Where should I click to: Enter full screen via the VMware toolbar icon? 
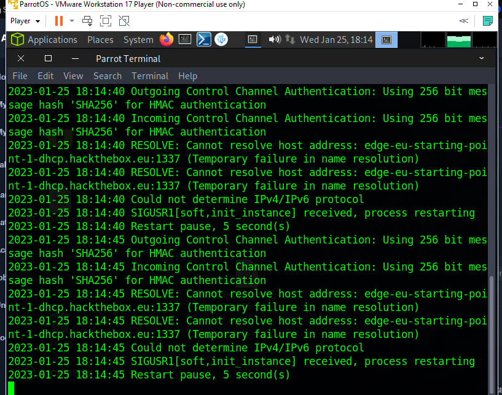[x=105, y=20]
